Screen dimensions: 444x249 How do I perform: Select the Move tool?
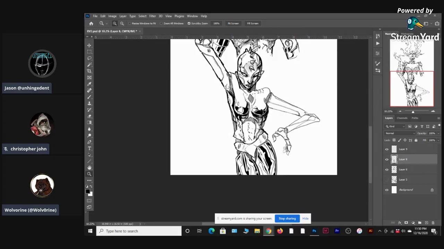pos(89,45)
